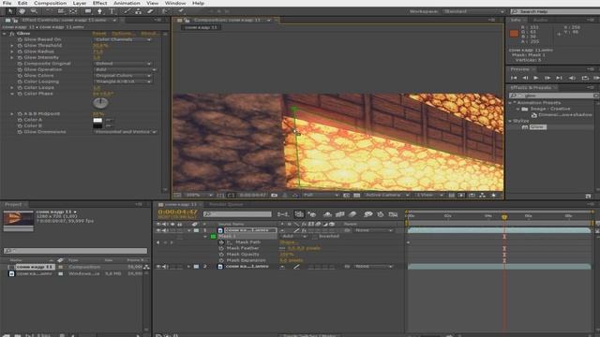Collapse the Animation Presets folder

(x=510, y=103)
